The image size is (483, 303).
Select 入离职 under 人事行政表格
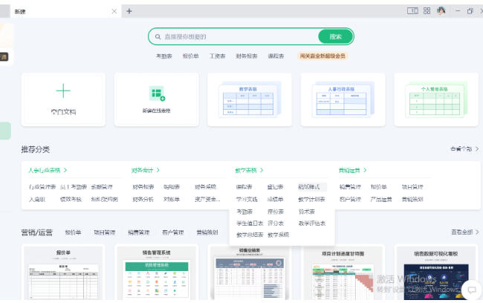(x=37, y=200)
